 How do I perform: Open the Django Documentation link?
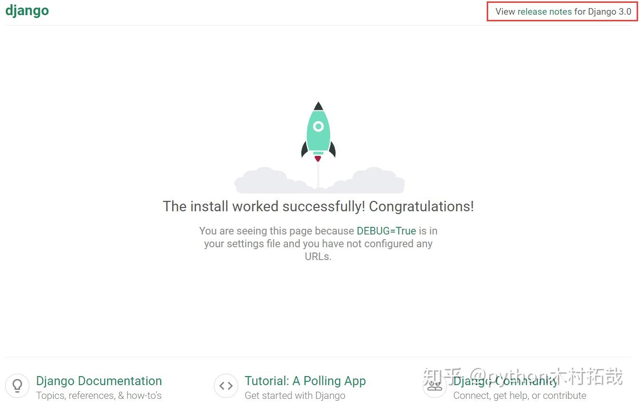[x=99, y=381]
